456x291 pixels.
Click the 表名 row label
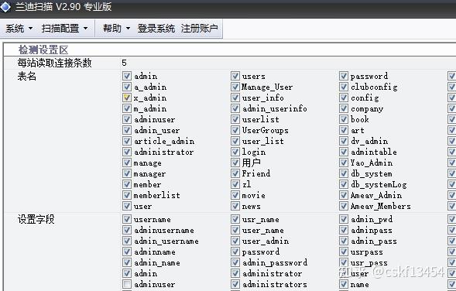pyautogui.click(x=27, y=76)
